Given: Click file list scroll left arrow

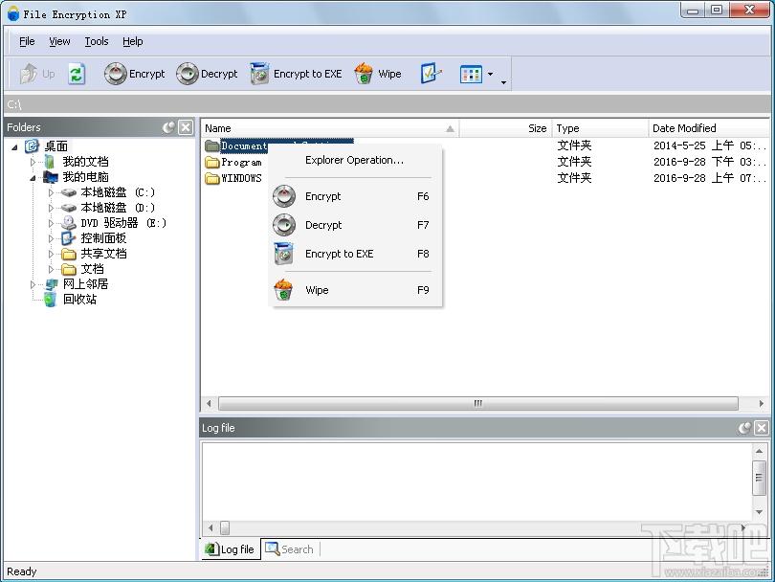Looking at the screenshot, I should (210, 404).
